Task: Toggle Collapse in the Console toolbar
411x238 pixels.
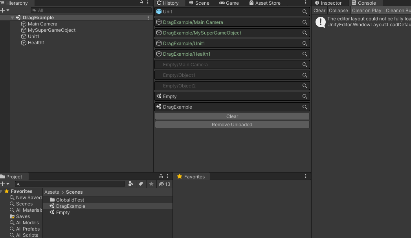Action: click(x=338, y=11)
